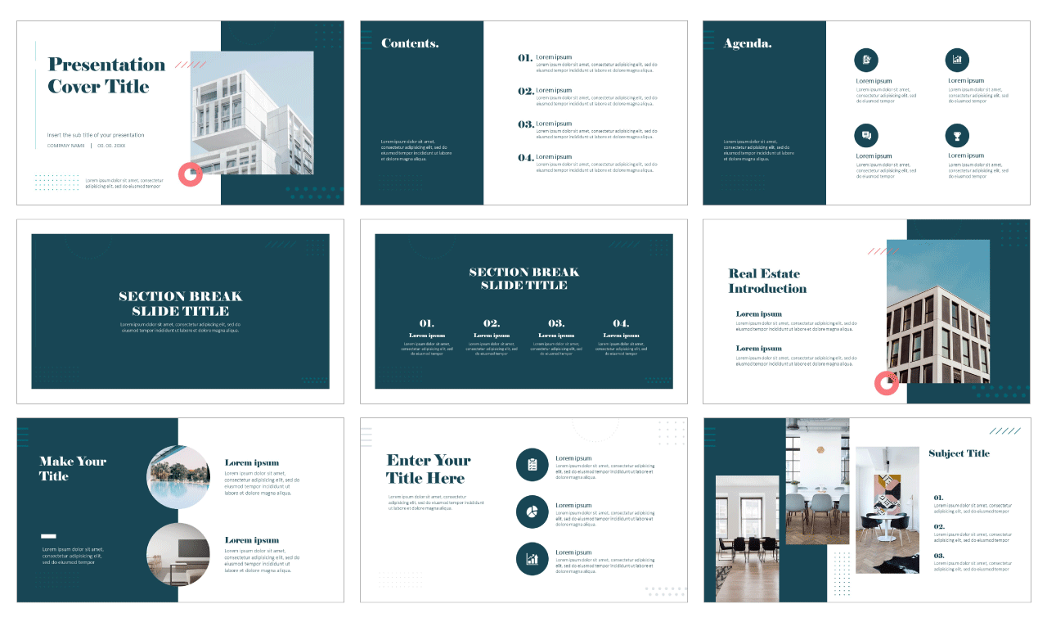
Task: Click the '02.' number on the Contents slide
Action: [525, 91]
